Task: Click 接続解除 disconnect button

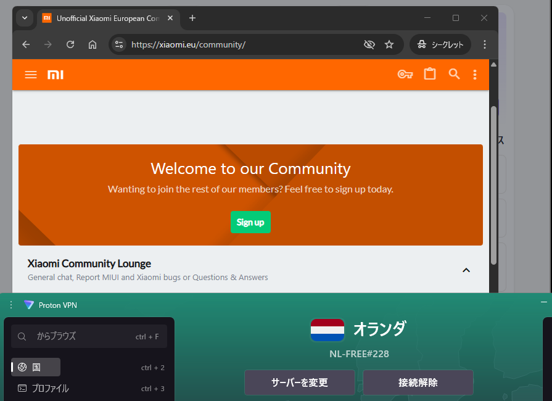Action: coord(418,382)
